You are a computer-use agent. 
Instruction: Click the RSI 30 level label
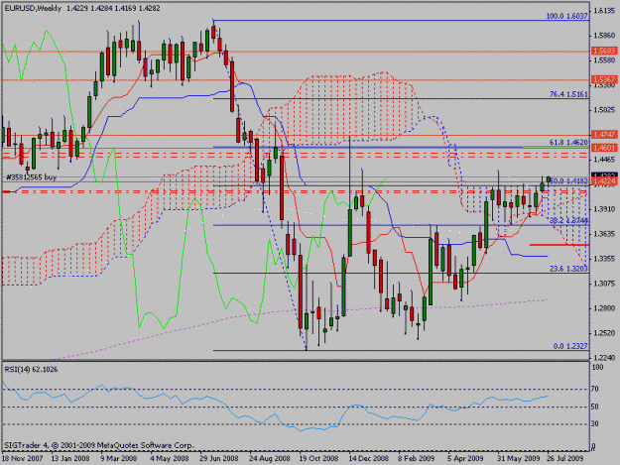pyautogui.click(x=594, y=423)
